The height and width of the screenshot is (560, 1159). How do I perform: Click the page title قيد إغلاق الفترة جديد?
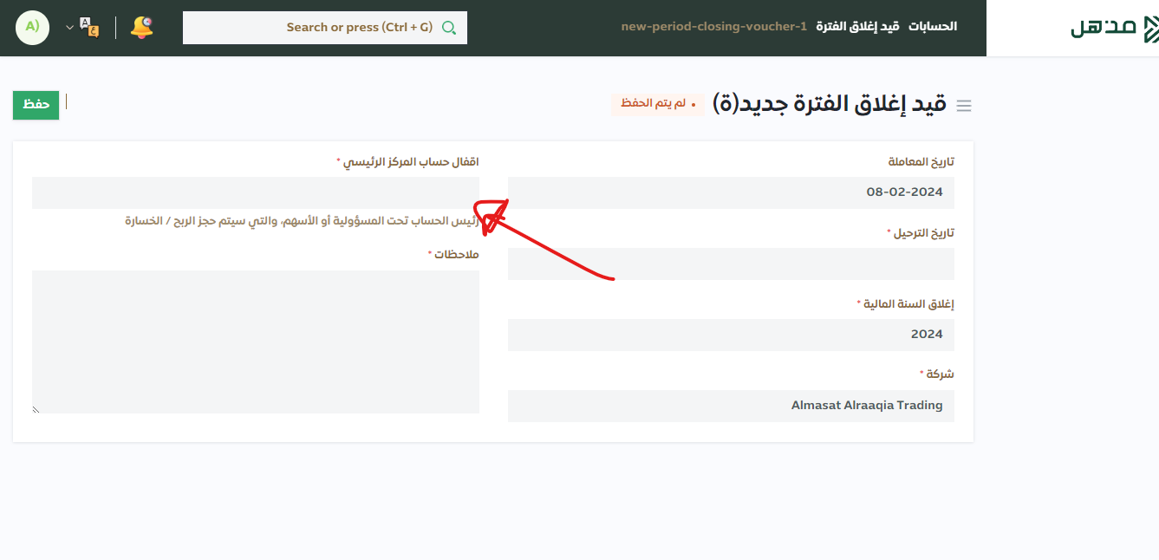tap(830, 104)
